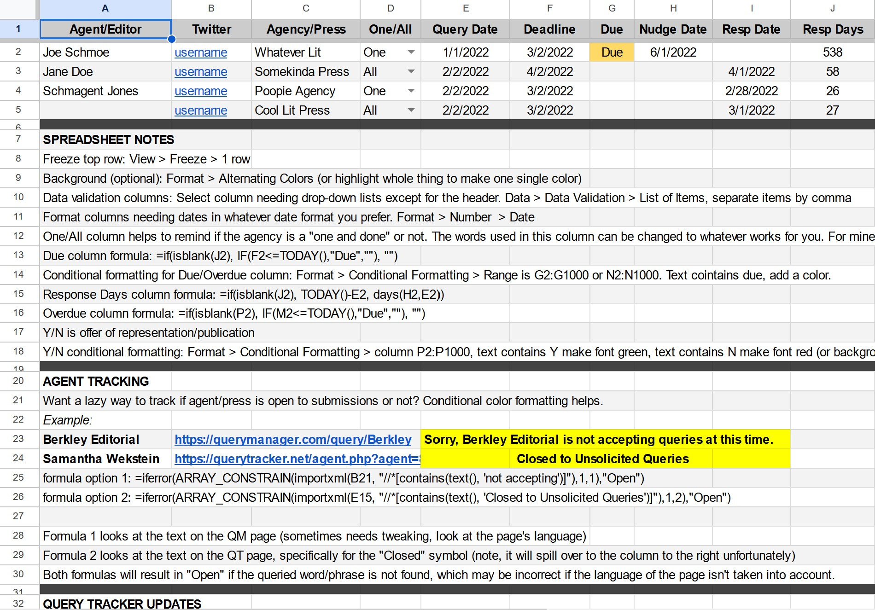Select the Due column formula note
875x610 pixels.
point(220,256)
